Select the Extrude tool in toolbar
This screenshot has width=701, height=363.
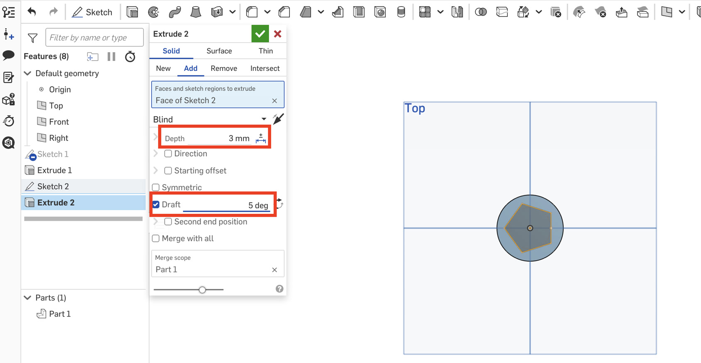pos(132,12)
